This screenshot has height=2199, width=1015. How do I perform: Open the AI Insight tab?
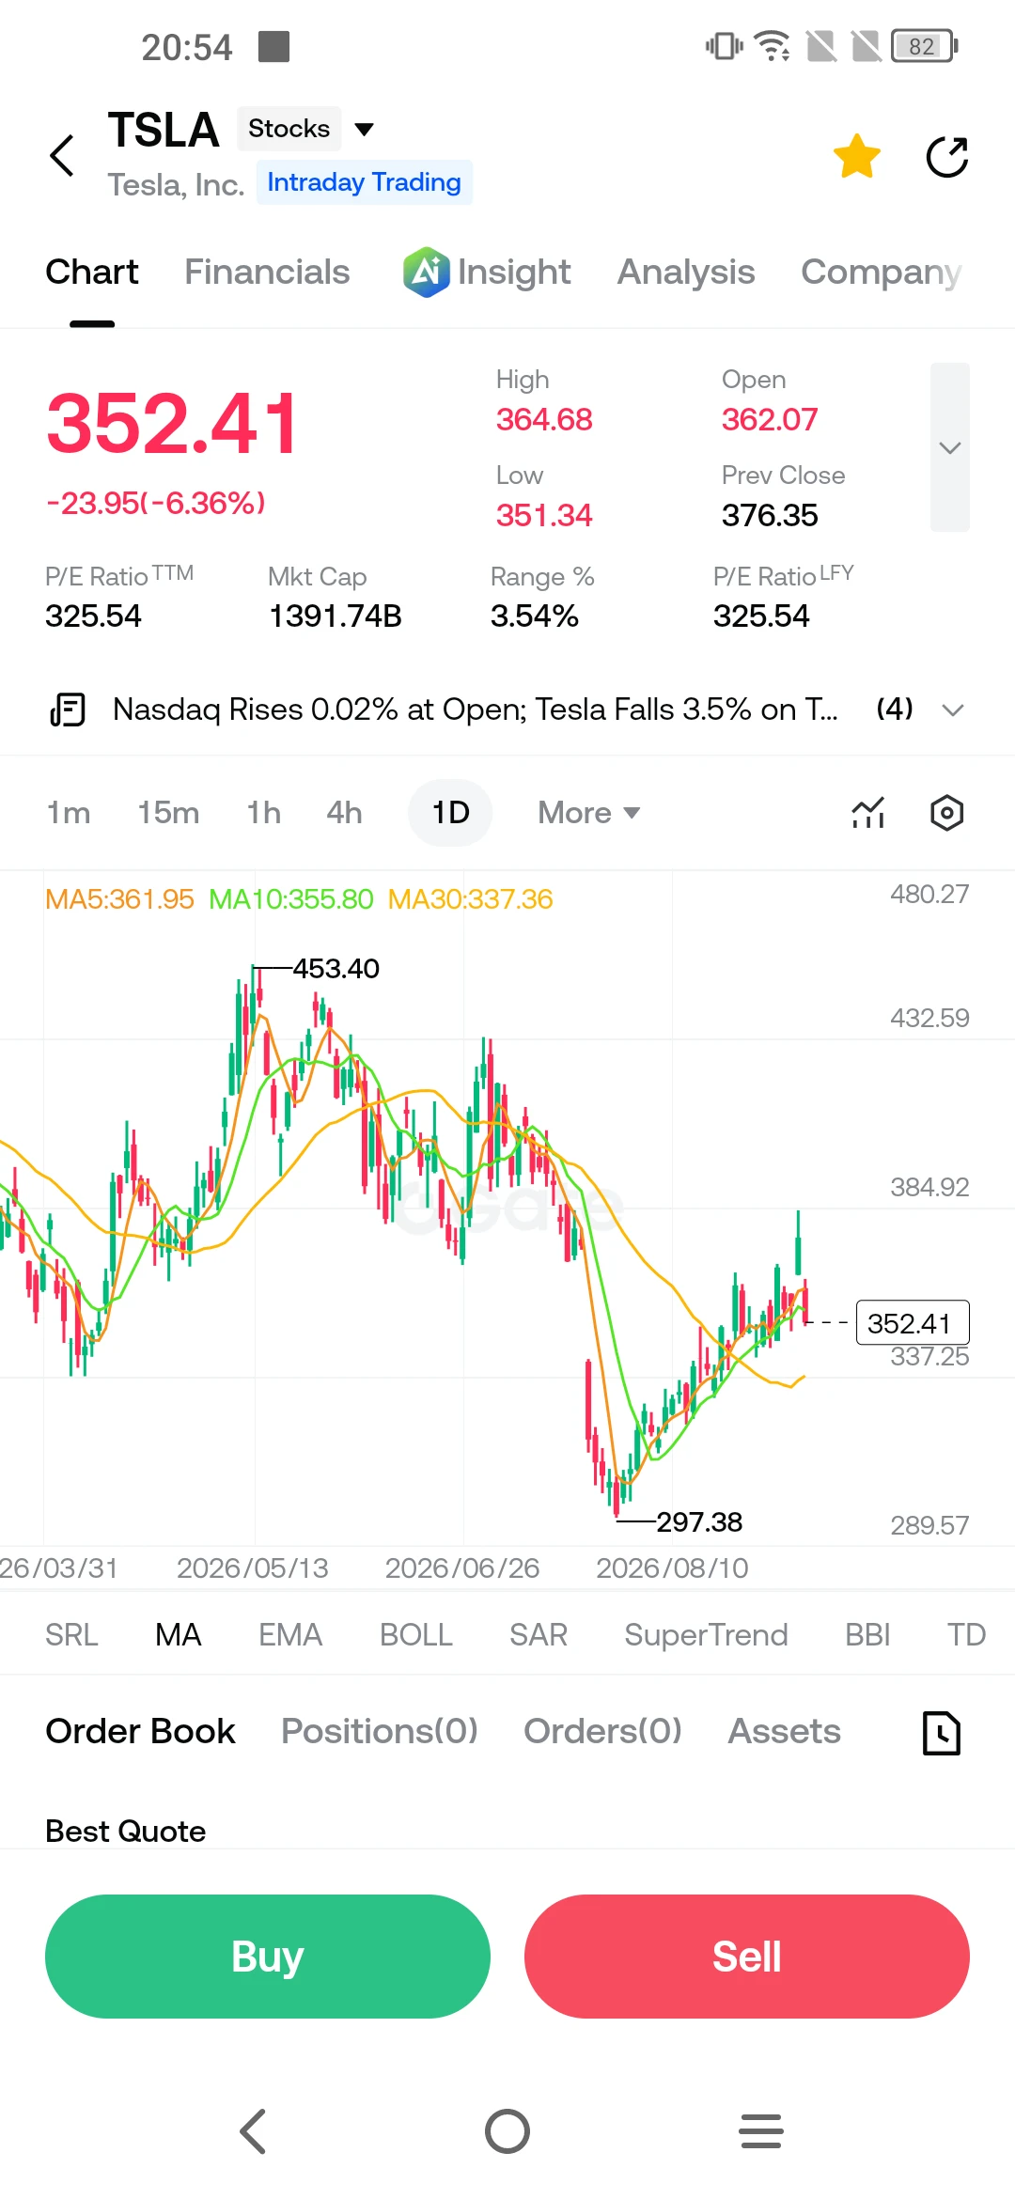click(487, 272)
